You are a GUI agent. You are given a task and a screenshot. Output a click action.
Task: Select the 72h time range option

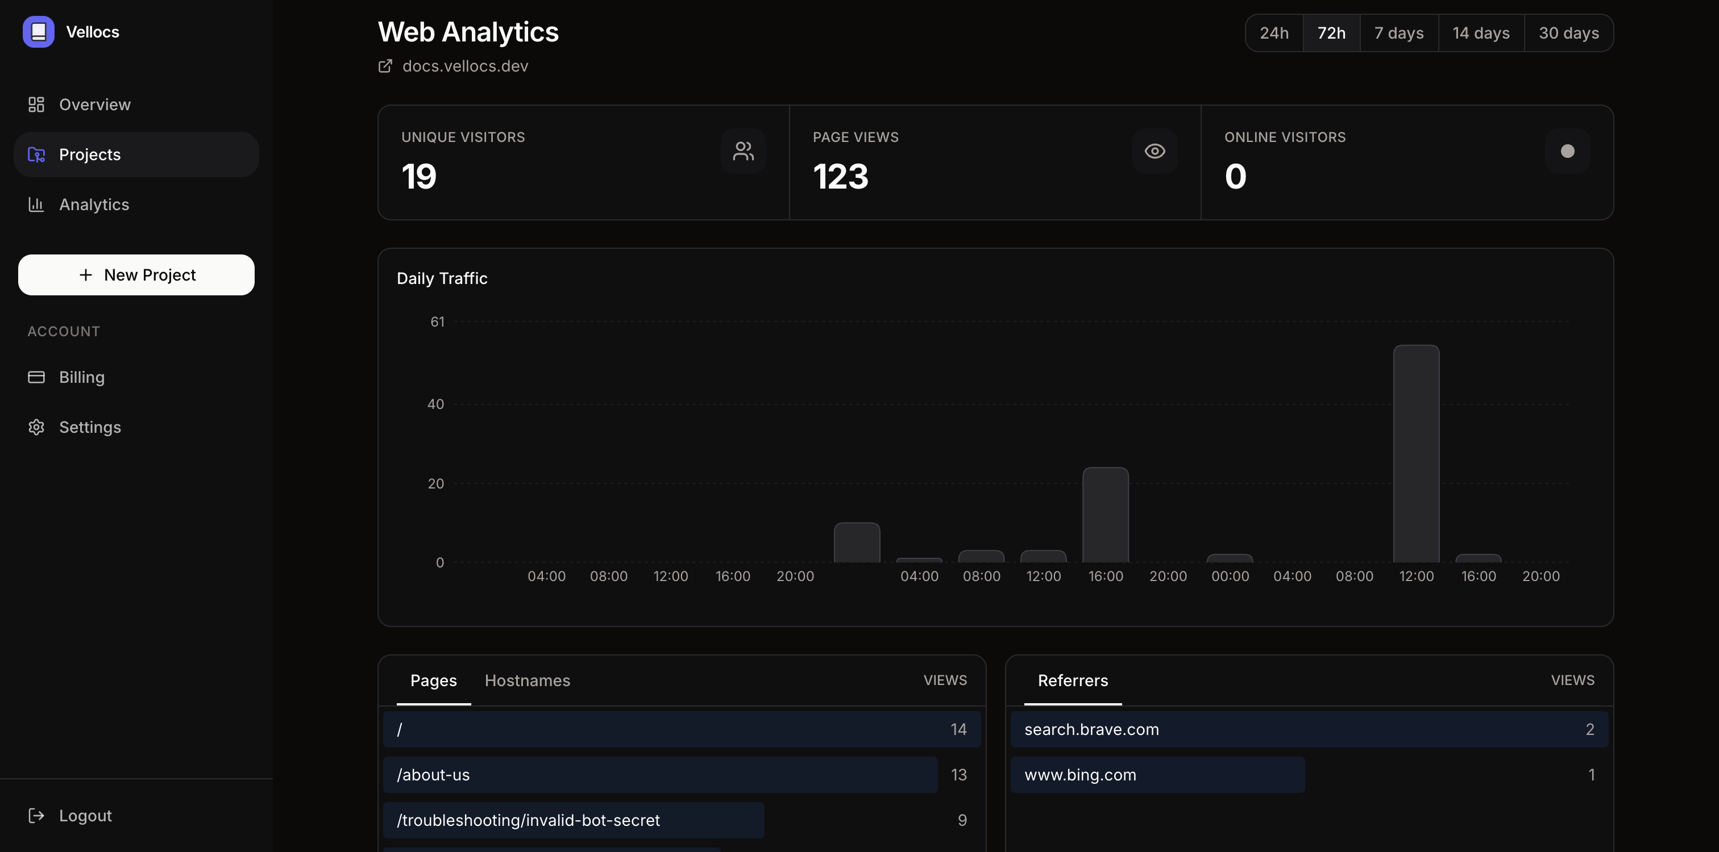(1331, 32)
